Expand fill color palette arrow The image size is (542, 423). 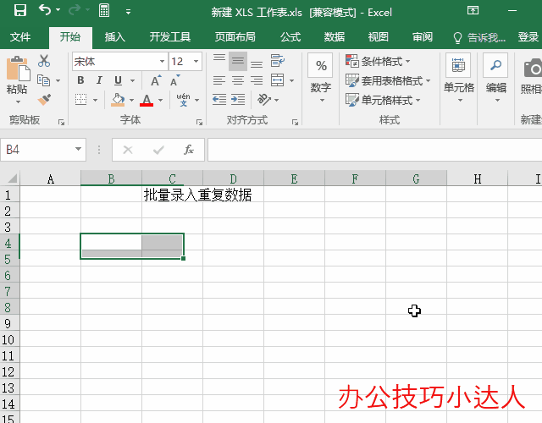coord(132,100)
